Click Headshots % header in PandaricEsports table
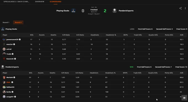188x102 pixels. point(110,73)
